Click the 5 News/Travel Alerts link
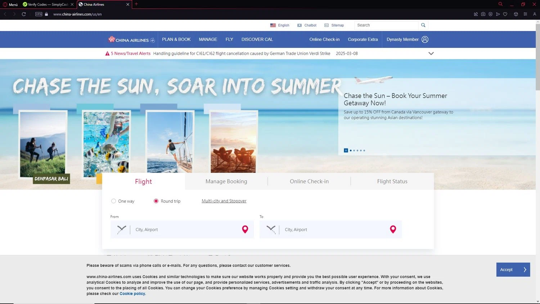The height and width of the screenshot is (304, 540). 131,54
